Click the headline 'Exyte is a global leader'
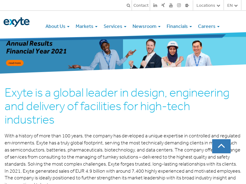 pos(117,106)
